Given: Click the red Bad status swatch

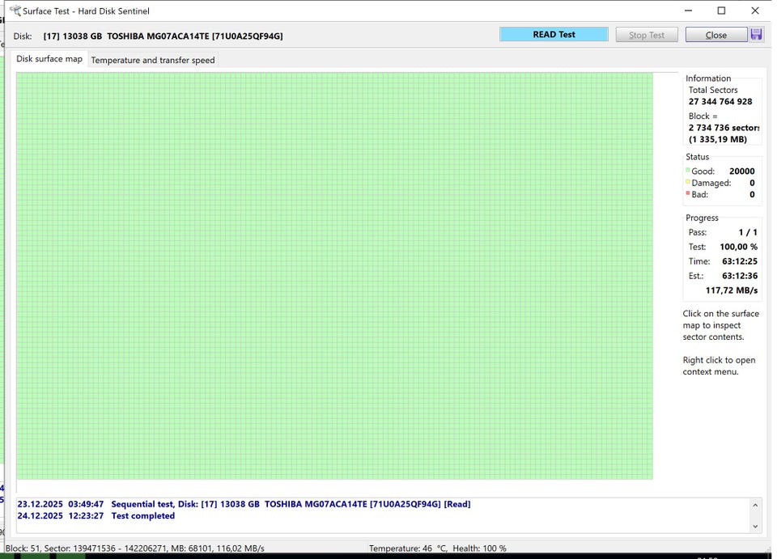Looking at the screenshot, I should [688, 193].
